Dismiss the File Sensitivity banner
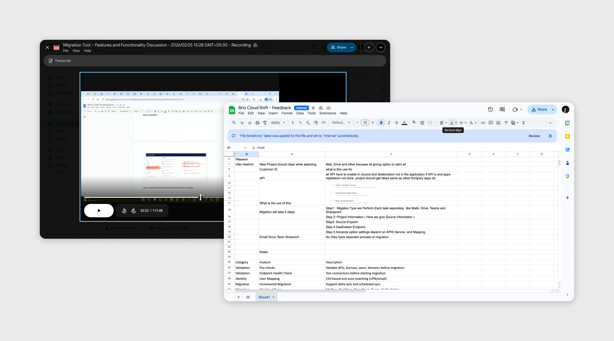The height and width of the screenshot is (341, 614). [550, 136]
